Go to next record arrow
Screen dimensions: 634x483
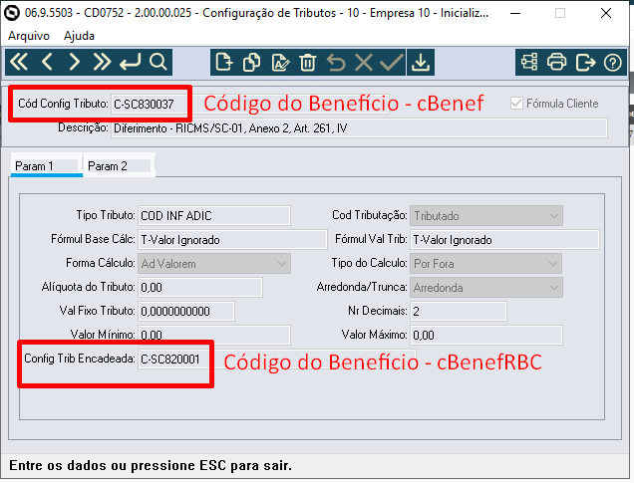point(75,62)
